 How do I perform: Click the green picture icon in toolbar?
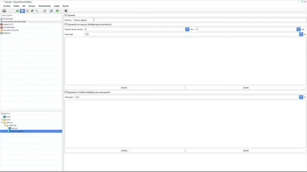(x=17, y=11)
